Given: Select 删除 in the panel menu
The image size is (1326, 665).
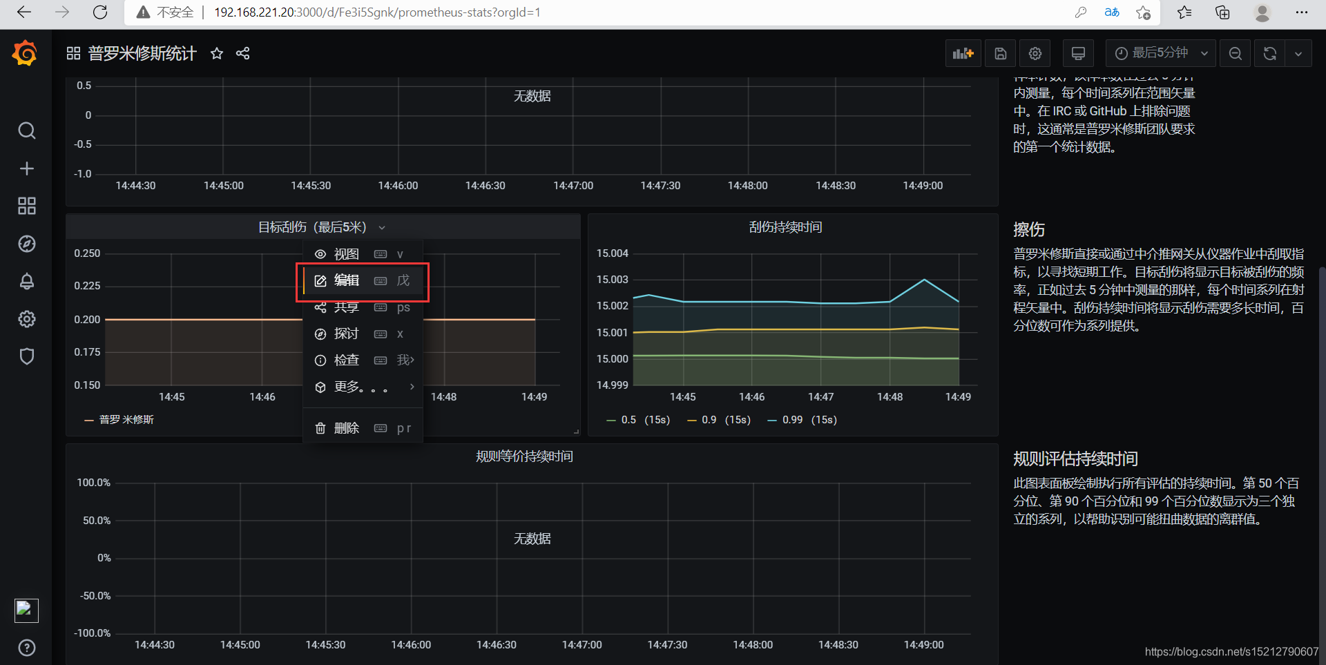Looking at the screenshot, I should pos(363,428).
